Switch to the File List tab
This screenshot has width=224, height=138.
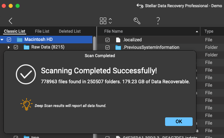click(x=42, y=31)
